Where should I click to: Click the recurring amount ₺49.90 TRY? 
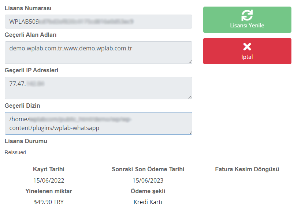pos(49,202)
